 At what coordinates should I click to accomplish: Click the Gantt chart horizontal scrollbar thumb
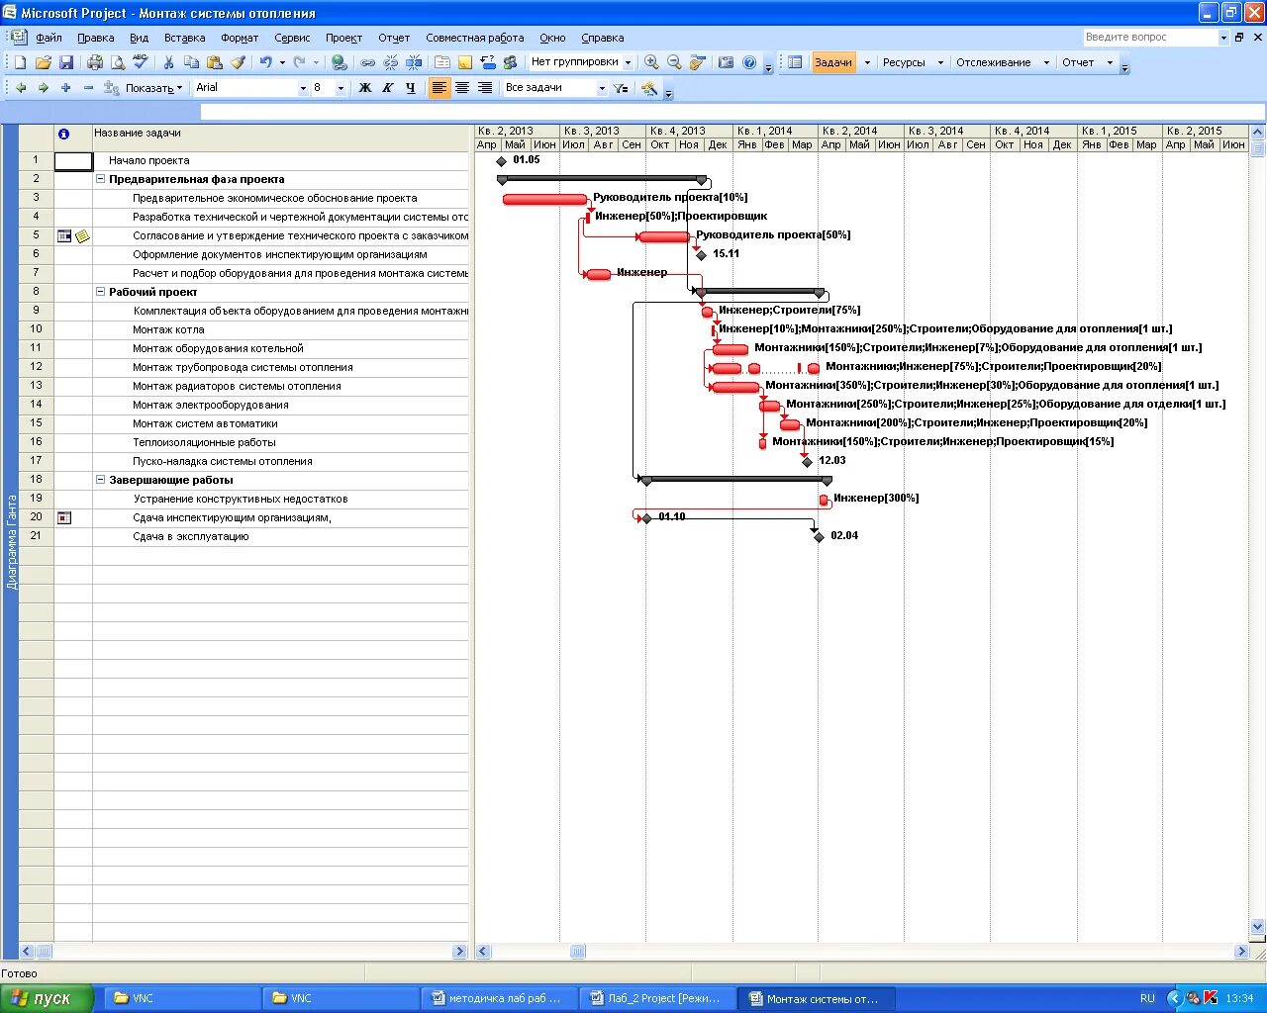pos(578,952)
